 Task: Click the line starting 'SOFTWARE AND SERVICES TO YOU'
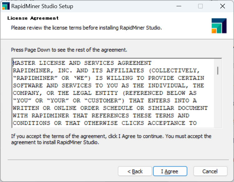pos(108,85)
